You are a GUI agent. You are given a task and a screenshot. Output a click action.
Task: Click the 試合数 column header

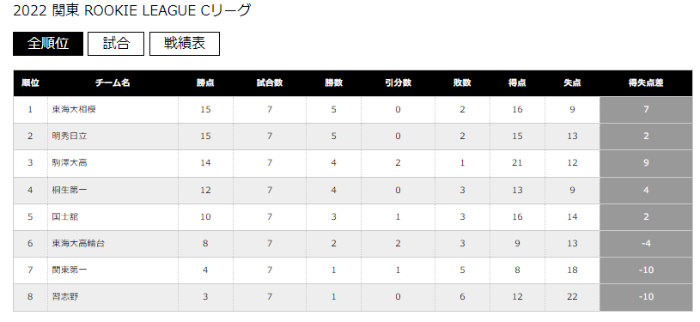[x=270, y=83]
